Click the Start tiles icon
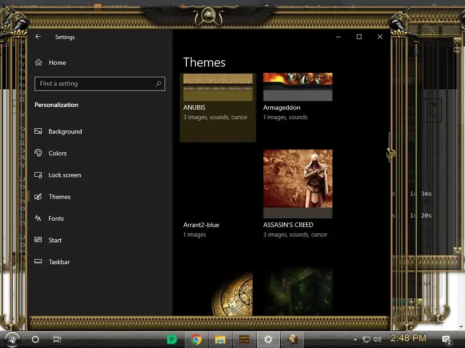 point(38,240)
